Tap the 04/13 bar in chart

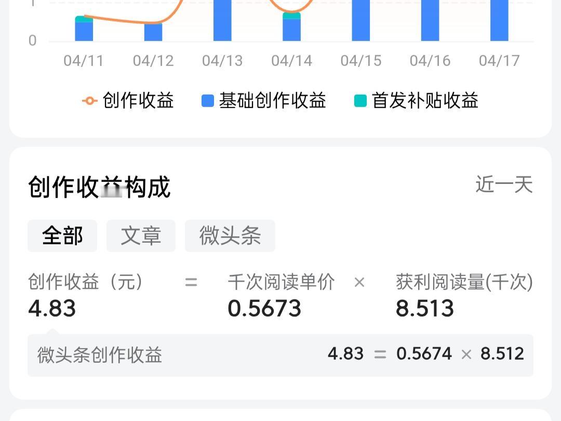coord(222,20)
